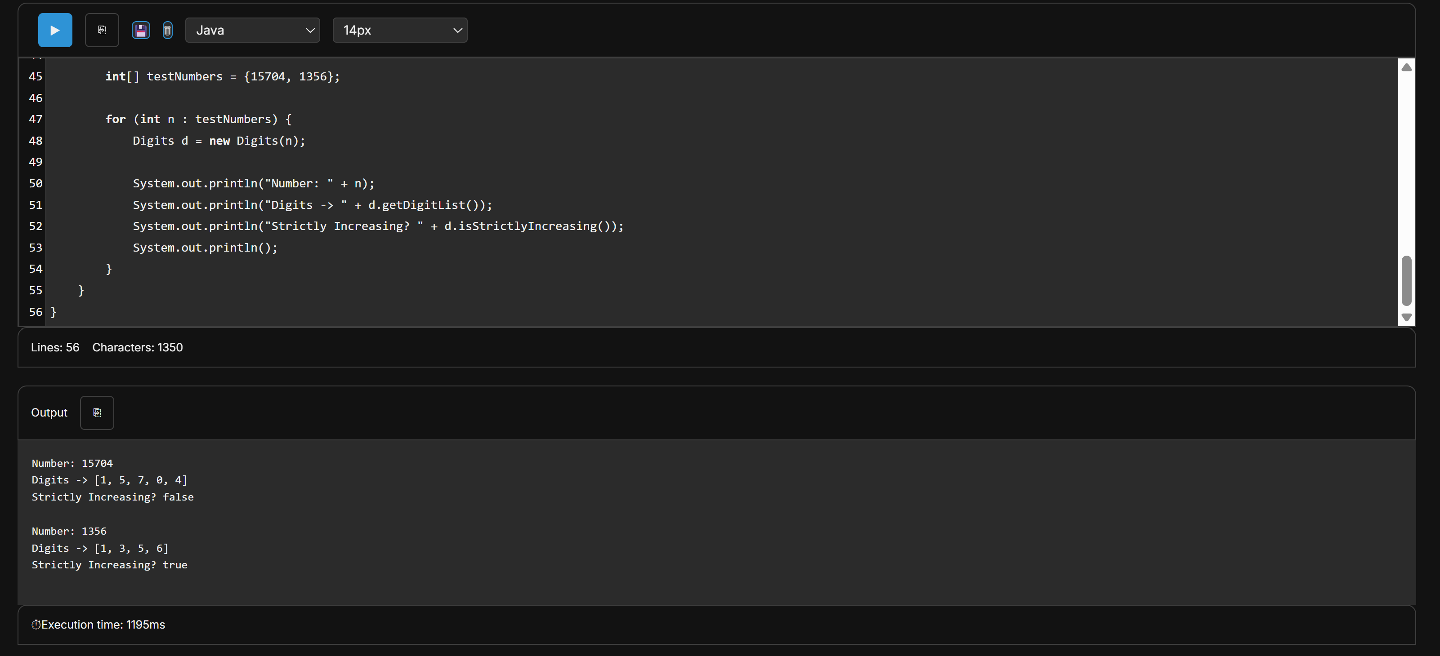Click the final closing brace on line 56
The height and width of the screenshot is (656, 1440).
point(54,312)
